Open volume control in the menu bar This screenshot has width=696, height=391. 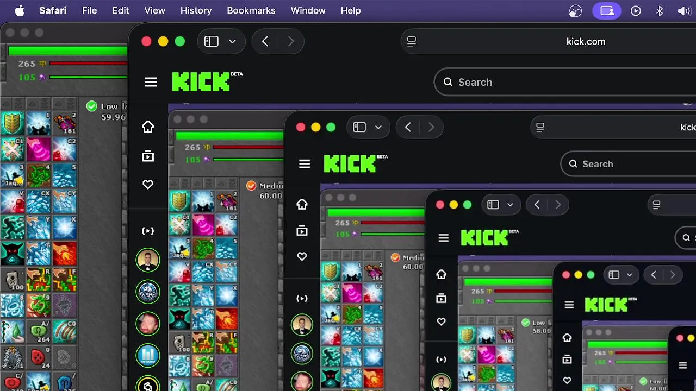(x=684, y=10)
